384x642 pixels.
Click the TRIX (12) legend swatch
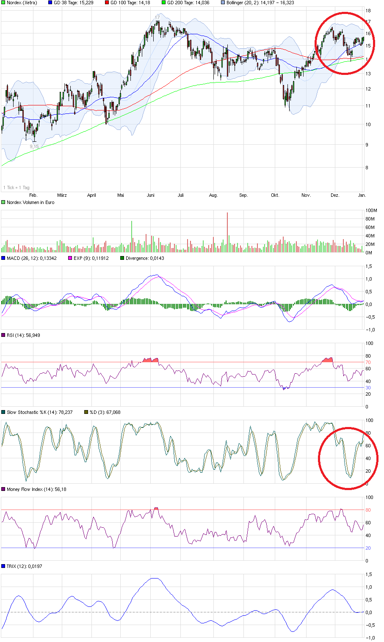click(x=3, y=566)
